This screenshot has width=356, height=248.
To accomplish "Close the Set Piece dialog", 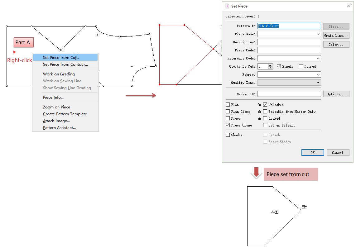I will tap(349, 6).
